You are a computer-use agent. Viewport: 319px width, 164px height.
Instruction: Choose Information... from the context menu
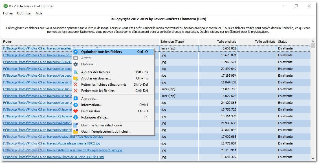click(113, 105)
